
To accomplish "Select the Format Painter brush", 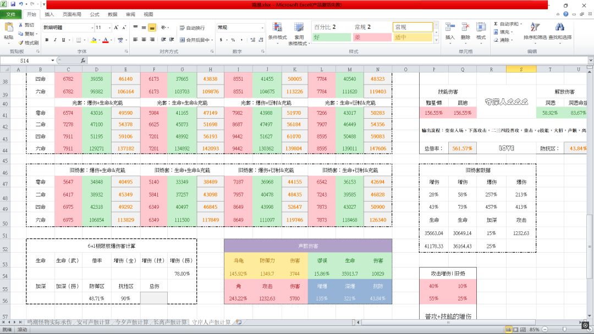I will point(20,42).
